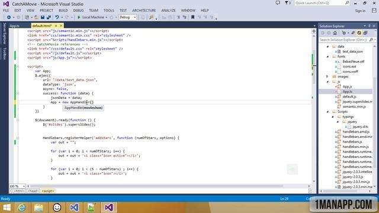Screen dimensions: 379x213
Task: Open the ANALYZE menu
Action: [x=168, y=11]
